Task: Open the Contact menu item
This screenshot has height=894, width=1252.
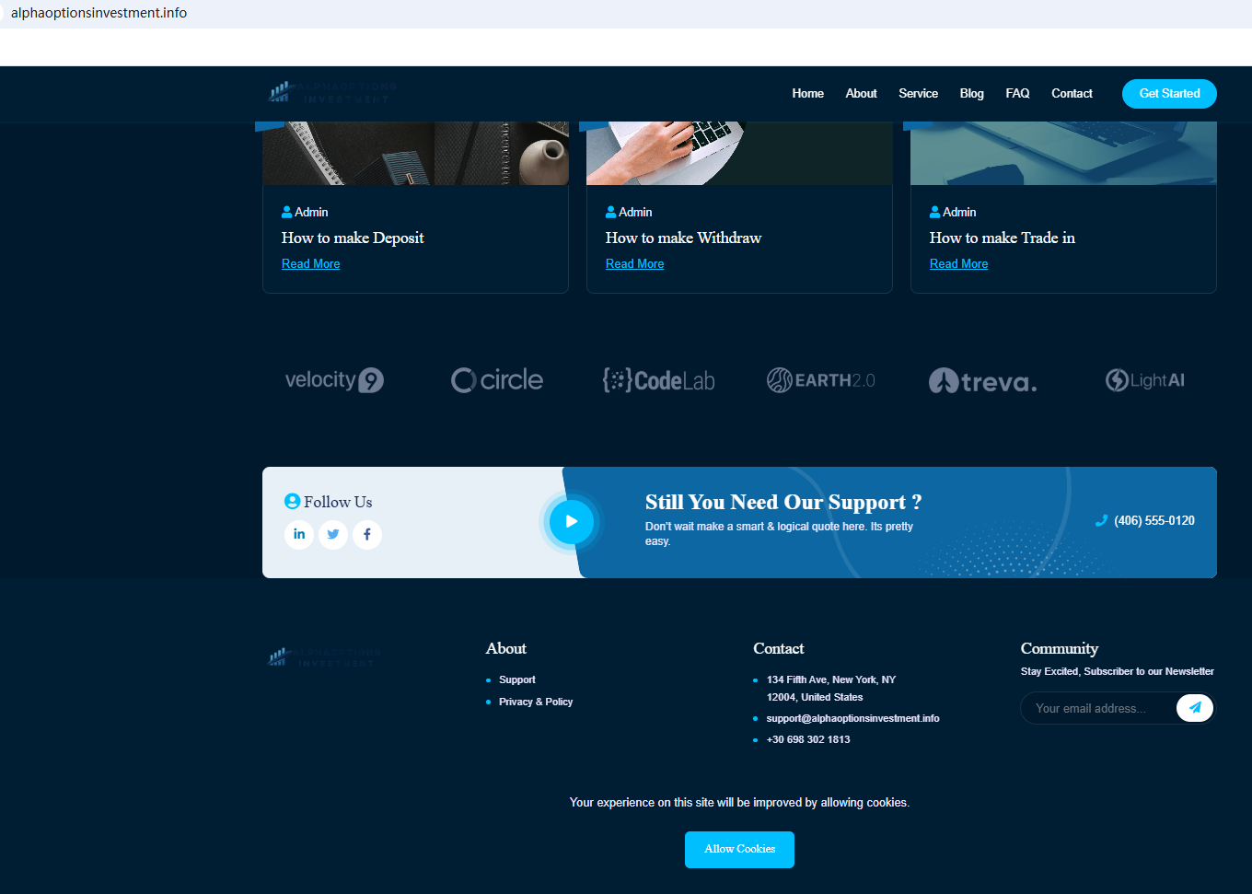Action: click(1072, 94)
